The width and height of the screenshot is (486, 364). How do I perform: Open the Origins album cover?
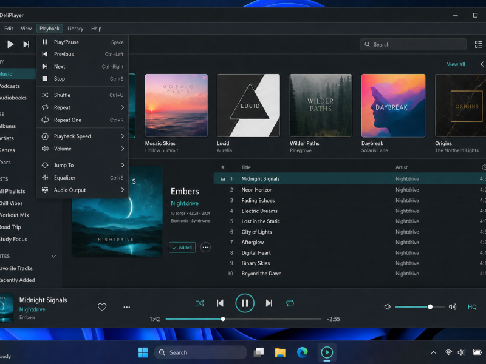pos(460,105)
